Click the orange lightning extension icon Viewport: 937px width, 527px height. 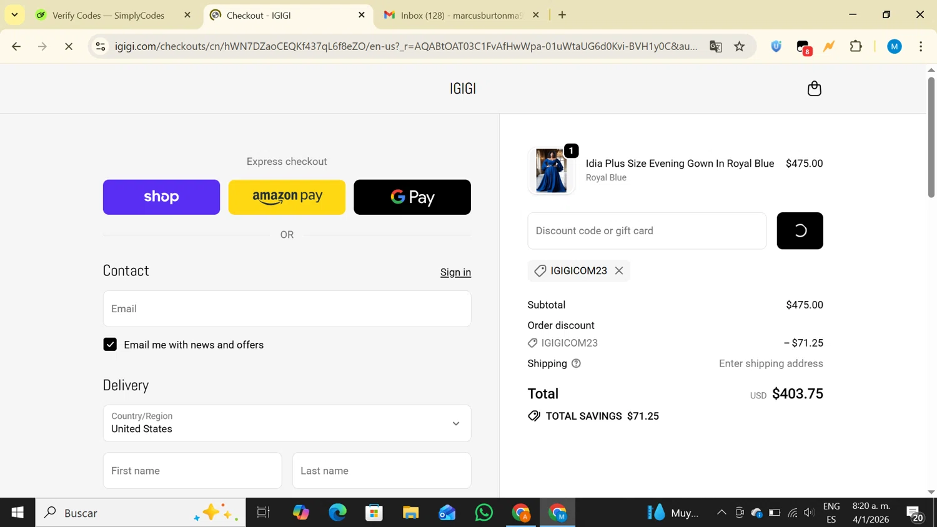(x=830, y=46)
